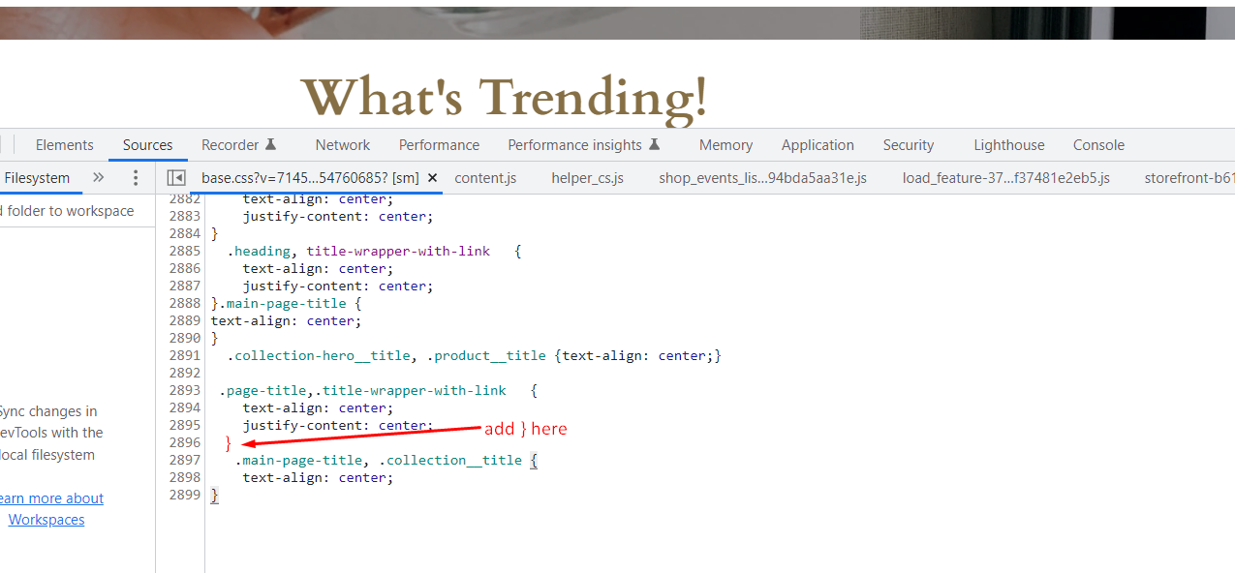
Task: Click 'text-align: center;' on line 2898
Action: pos(318,478)
